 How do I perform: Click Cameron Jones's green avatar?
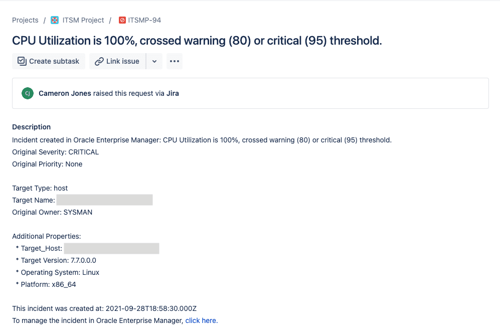28,93
